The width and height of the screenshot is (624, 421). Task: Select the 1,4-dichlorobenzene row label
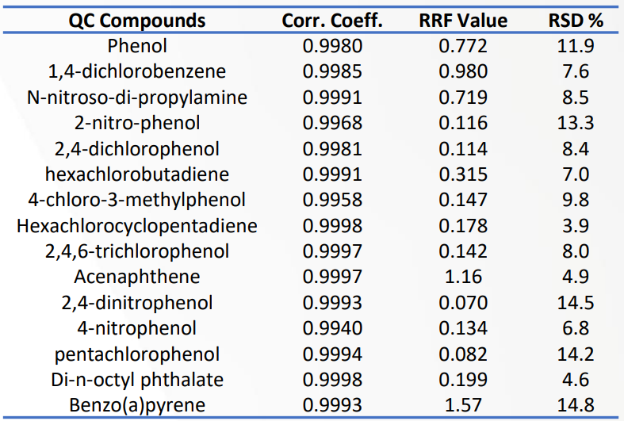pos(137,71)
